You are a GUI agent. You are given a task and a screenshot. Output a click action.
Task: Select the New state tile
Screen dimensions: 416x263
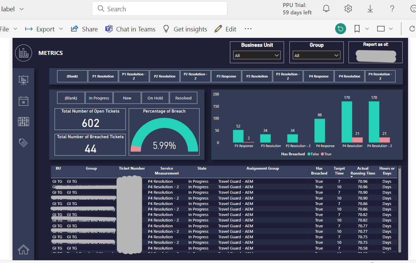127,98
